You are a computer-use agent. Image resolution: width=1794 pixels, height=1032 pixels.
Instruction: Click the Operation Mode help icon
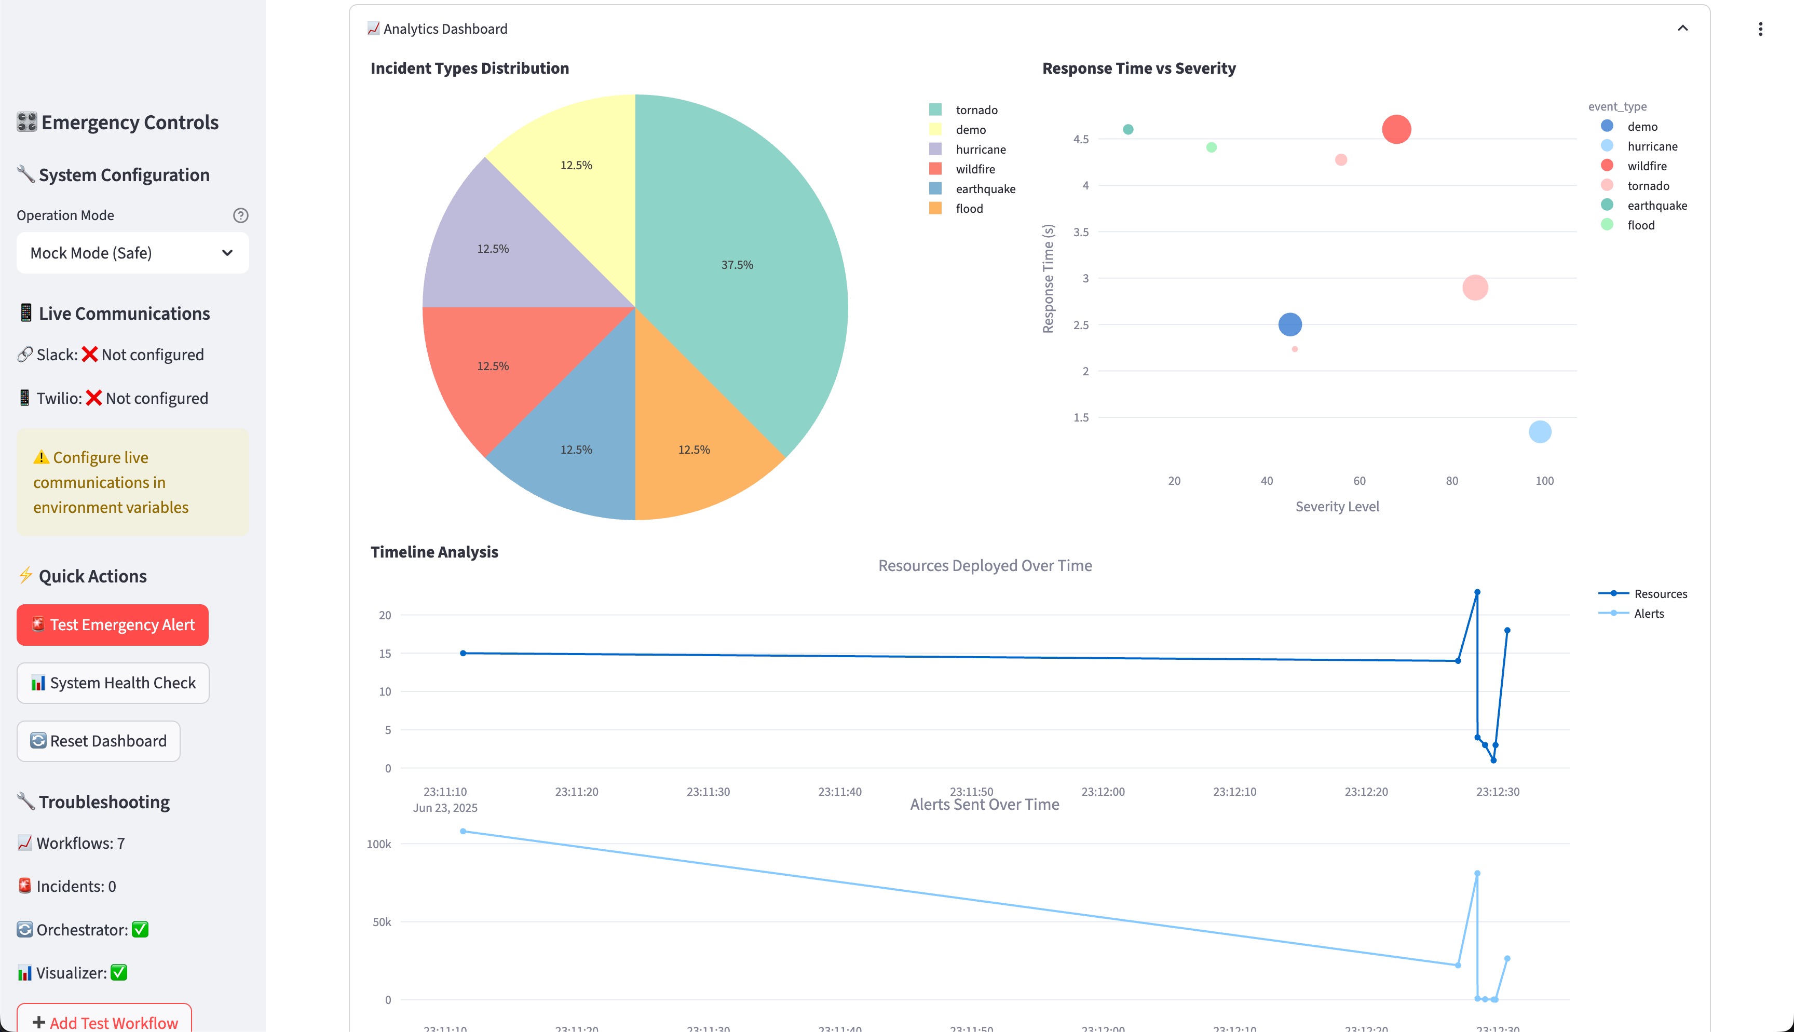pos(240,215)
